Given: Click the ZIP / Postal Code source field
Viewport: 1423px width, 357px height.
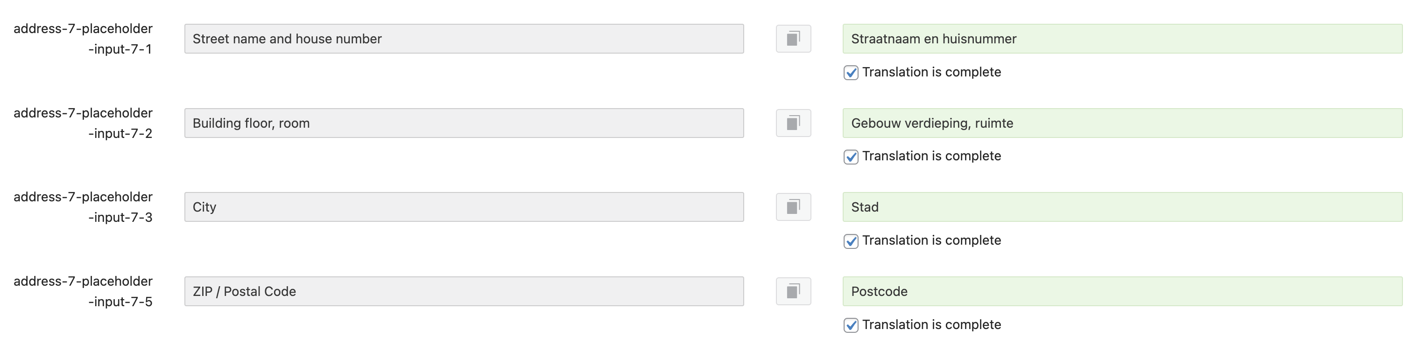Looking at the screenshot, I should (x=464, y=291).
